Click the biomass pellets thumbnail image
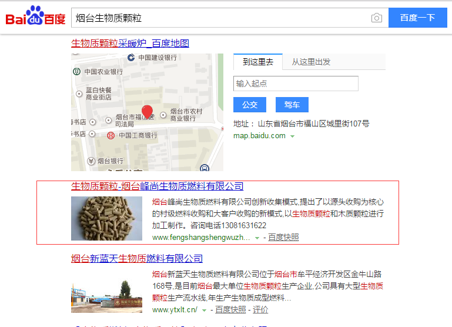 coord(106,218)
